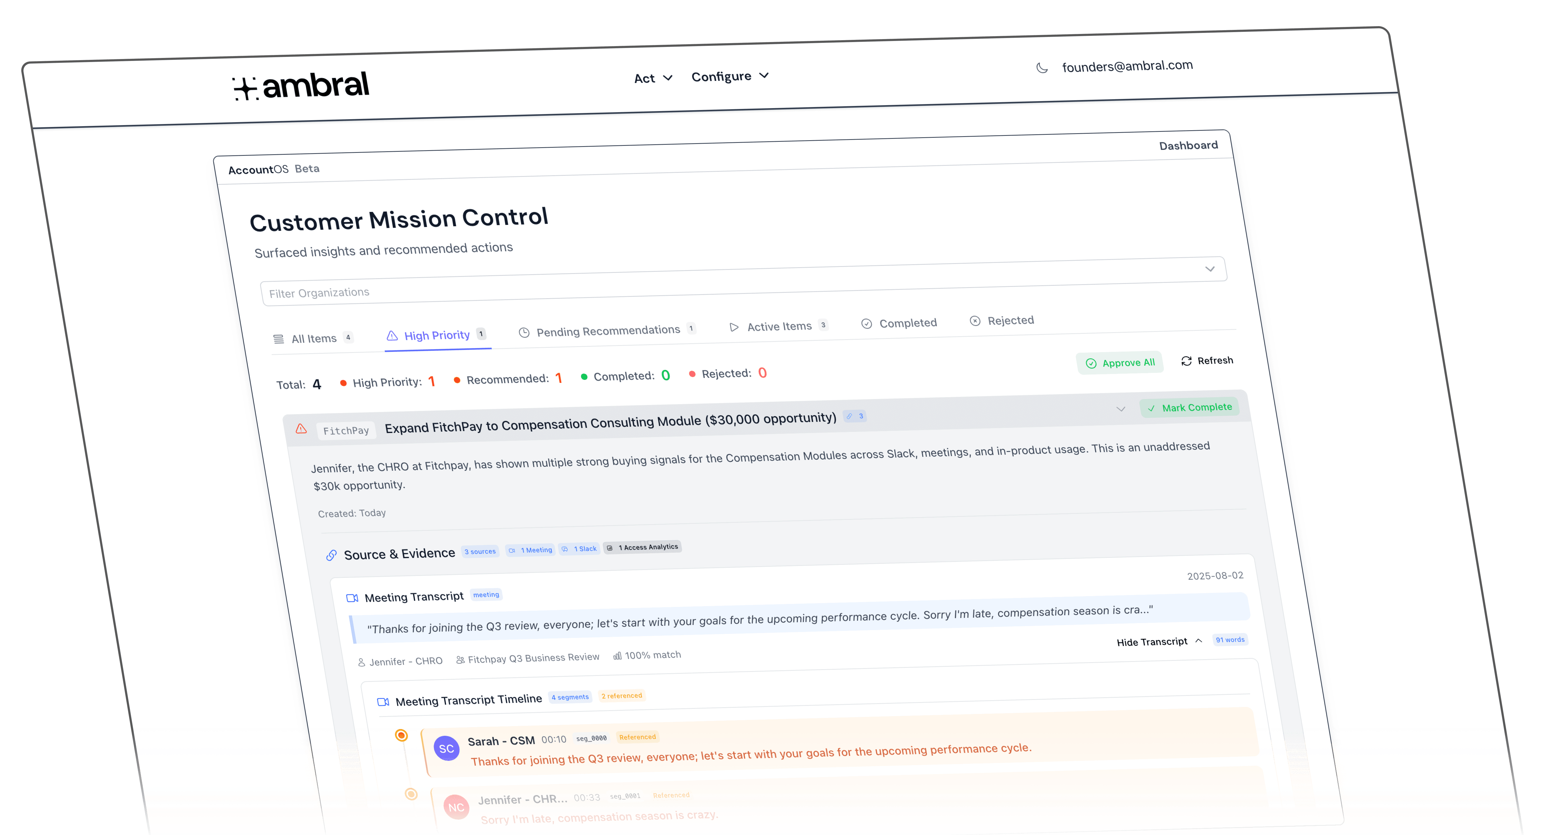This screenshot has width=1546, height=835.
Task: Collapse the FitchPay item chevron
Action: point(1121,409)
